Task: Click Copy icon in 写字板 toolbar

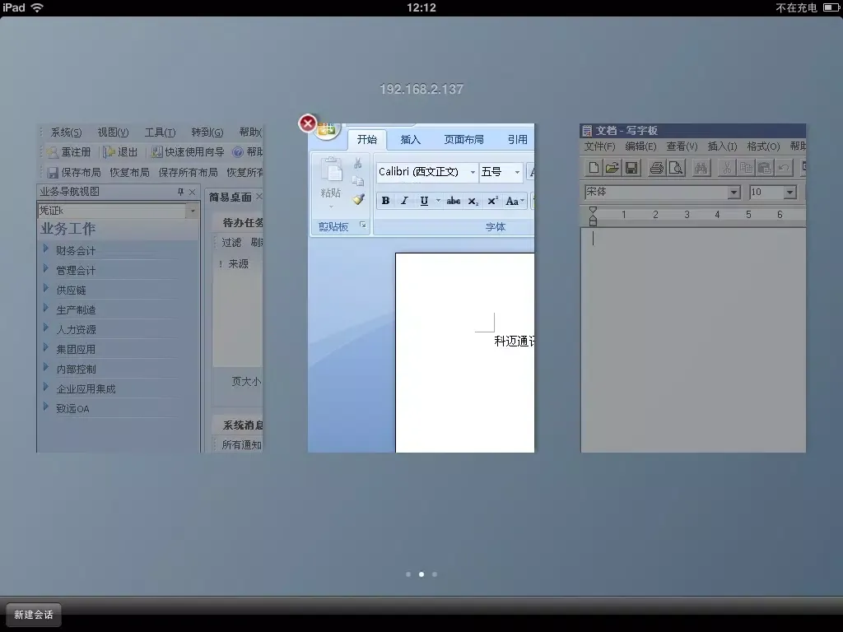Action: [x=746, y=168]
